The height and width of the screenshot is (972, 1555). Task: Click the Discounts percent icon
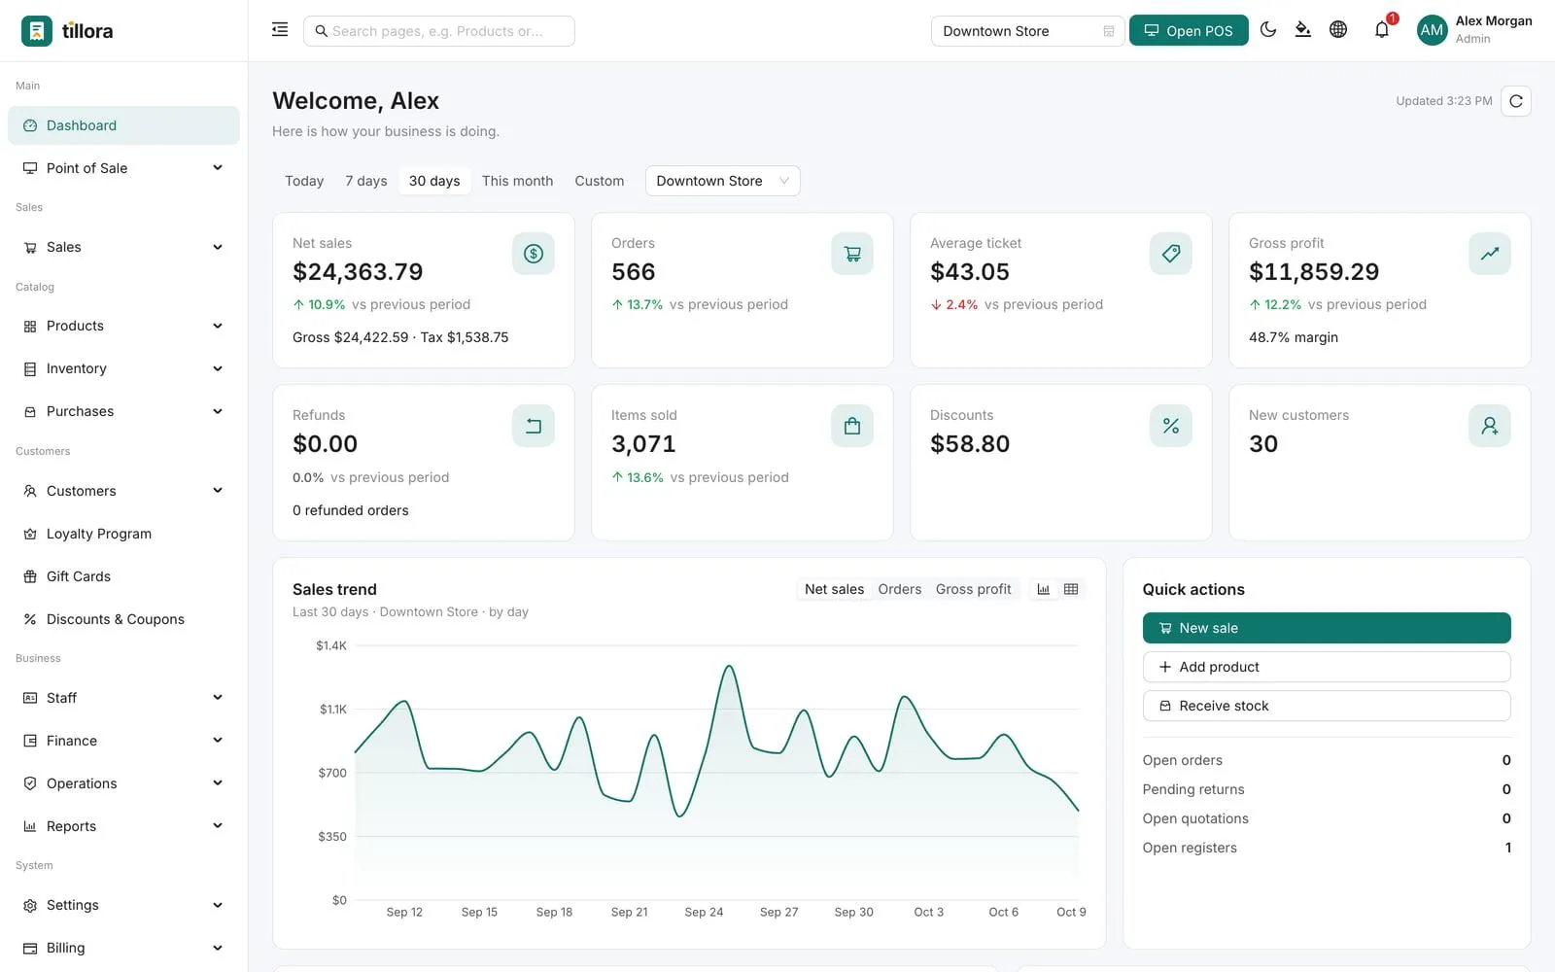point(1171,426)
